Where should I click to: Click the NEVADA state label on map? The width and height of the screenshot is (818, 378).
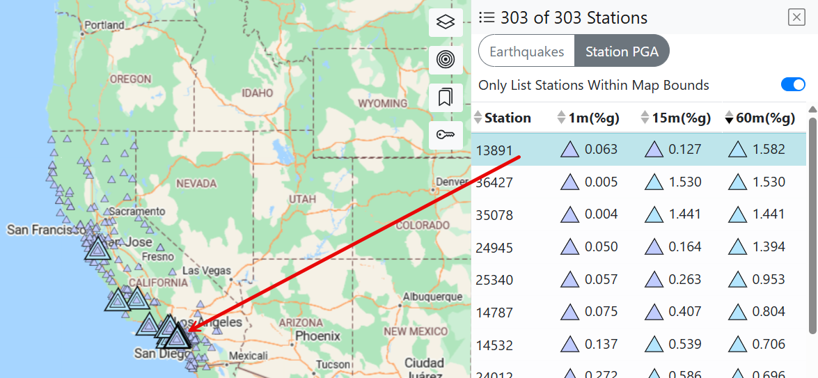(196, 184)
